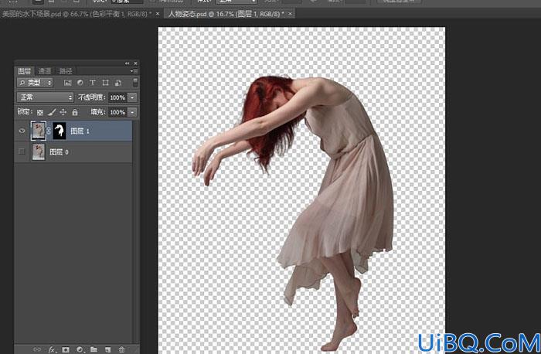
Task: Open the fx layer style menu
Action: click(x=52, y=349)
